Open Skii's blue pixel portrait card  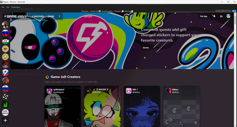[142, 106]
